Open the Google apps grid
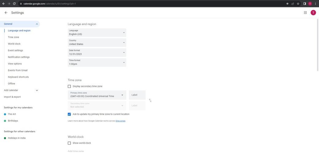The image size is (319, 163). 305,13
